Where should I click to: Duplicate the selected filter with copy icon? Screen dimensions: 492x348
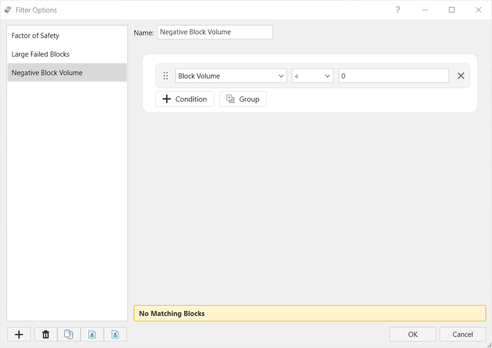pyautogui.click(x=69, y=334)
